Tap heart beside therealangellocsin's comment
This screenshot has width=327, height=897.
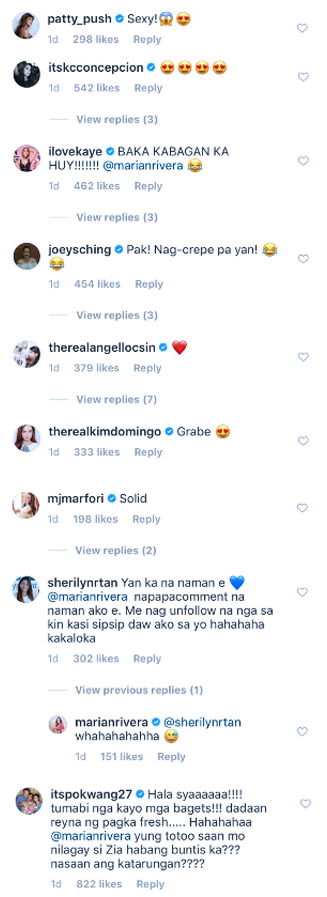pyautogui.click(x=303, y=357)
